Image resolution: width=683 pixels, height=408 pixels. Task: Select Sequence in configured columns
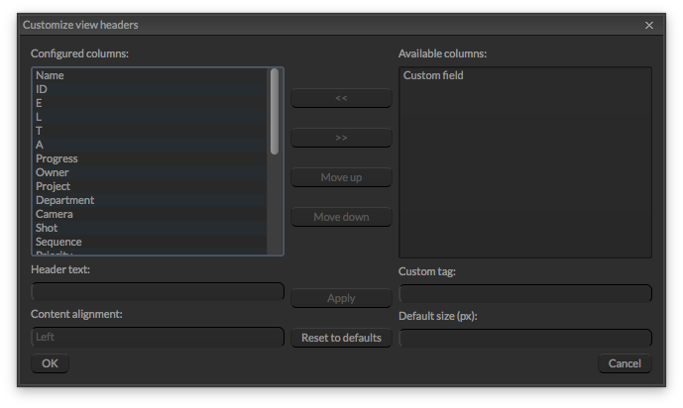151,242
